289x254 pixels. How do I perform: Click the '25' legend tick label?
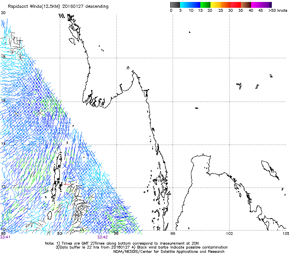click(x=221, y=11)
